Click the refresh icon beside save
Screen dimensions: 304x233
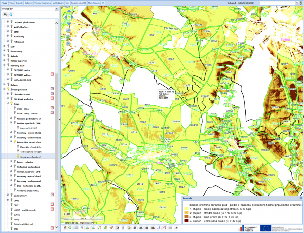point(10,15)
